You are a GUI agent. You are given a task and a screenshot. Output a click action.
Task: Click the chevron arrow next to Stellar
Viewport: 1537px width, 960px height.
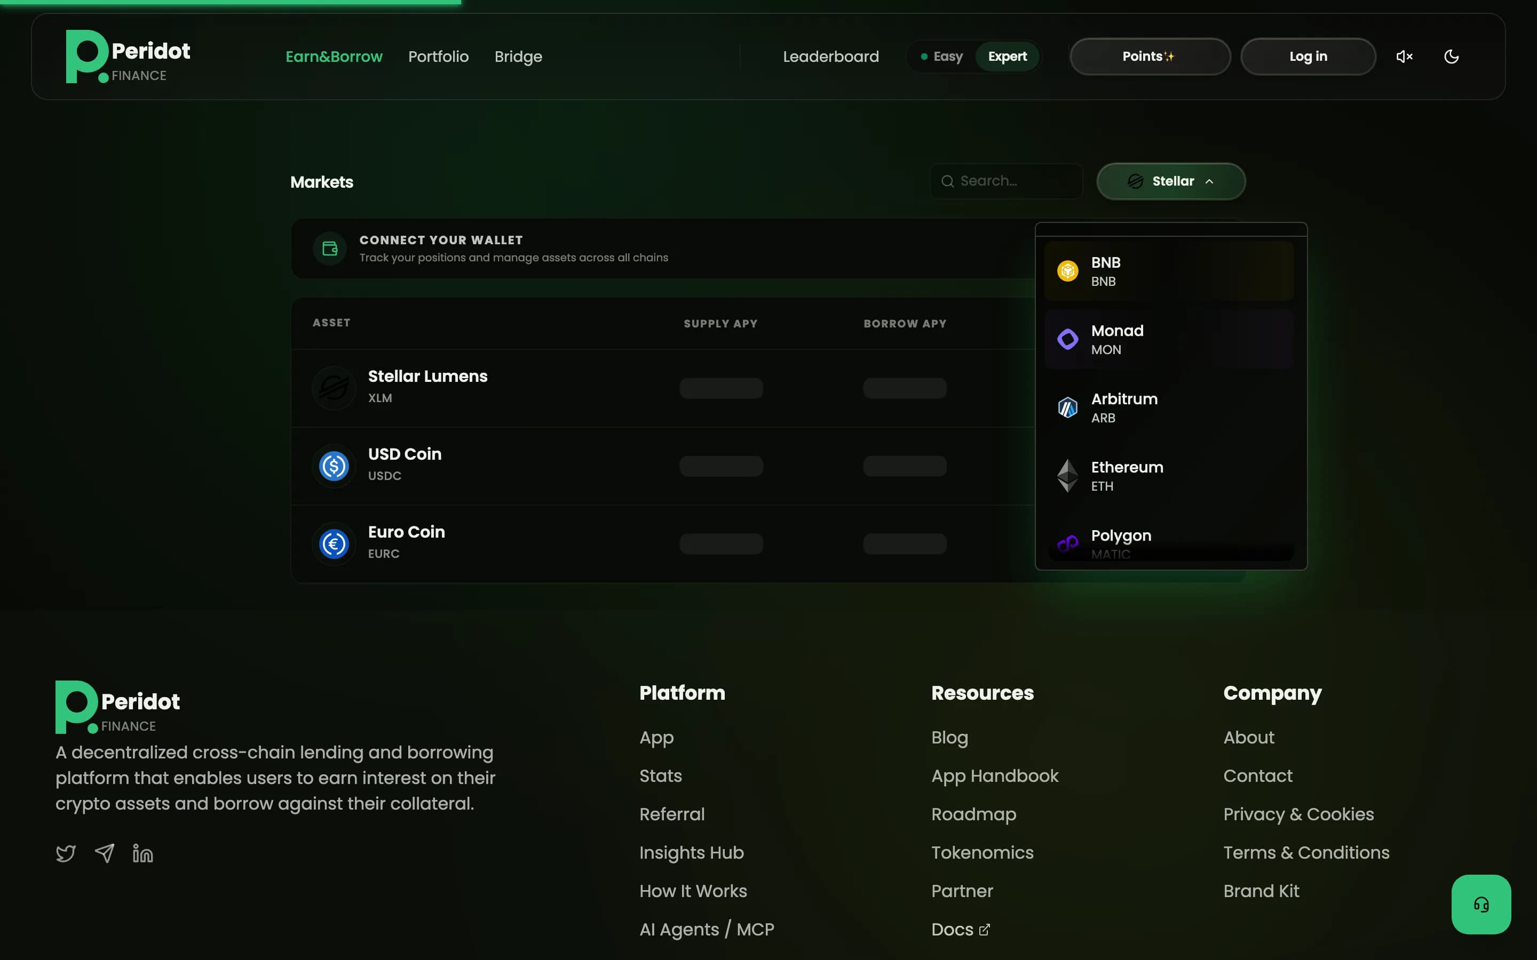pos(1209,181)
